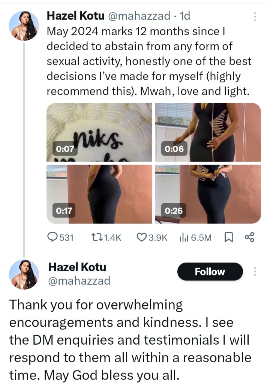The width and height of the screenshot is (270, 387).
Task: Play the 0:17 video thumbnail
Action: click(99, 194)
